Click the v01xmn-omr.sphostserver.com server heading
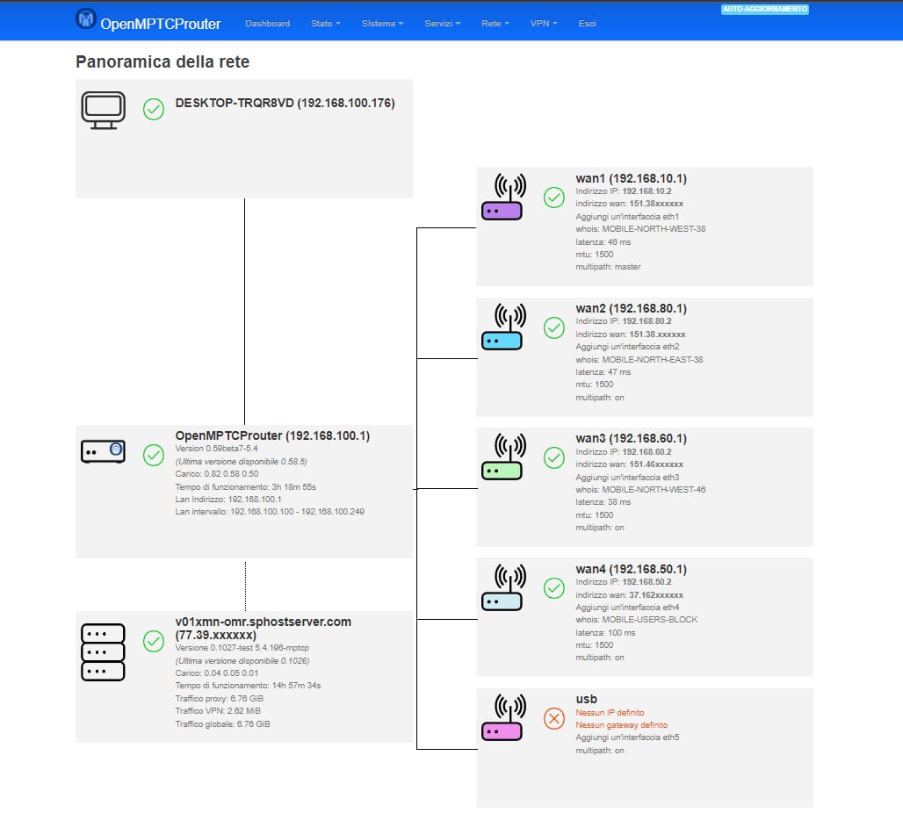Viewport: 903px width, 813px height. (264, 628)
